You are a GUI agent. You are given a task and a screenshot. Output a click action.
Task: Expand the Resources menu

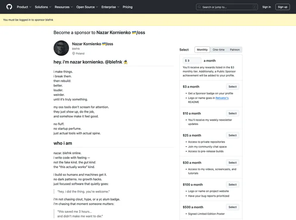pyautogui.click(x=64, y=7)
